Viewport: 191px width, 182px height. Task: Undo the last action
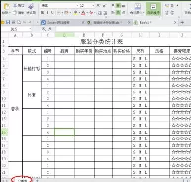[x=25, y=22]
